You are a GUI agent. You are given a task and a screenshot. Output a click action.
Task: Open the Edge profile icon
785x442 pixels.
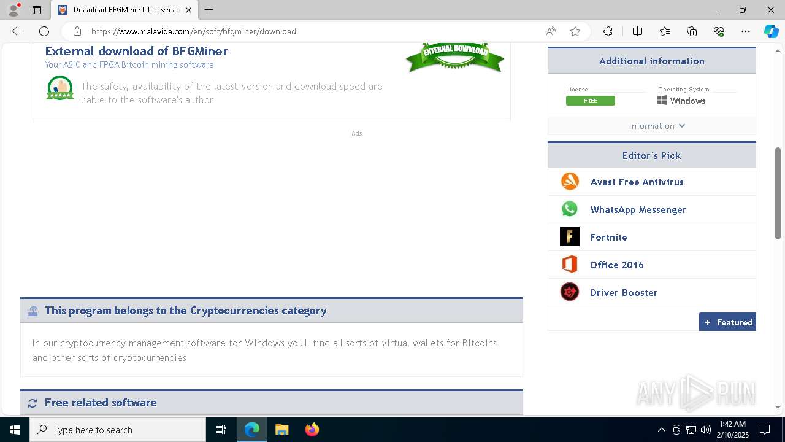click(x=13, y=10)
